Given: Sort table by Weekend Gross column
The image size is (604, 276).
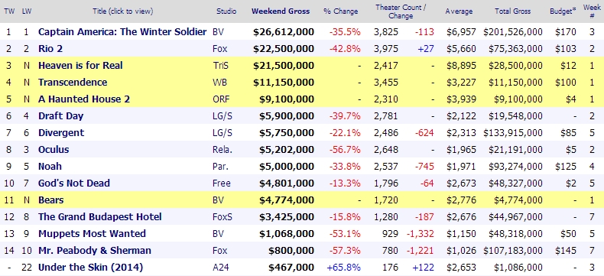Looking at the screenshot, I should coord(281,11).
